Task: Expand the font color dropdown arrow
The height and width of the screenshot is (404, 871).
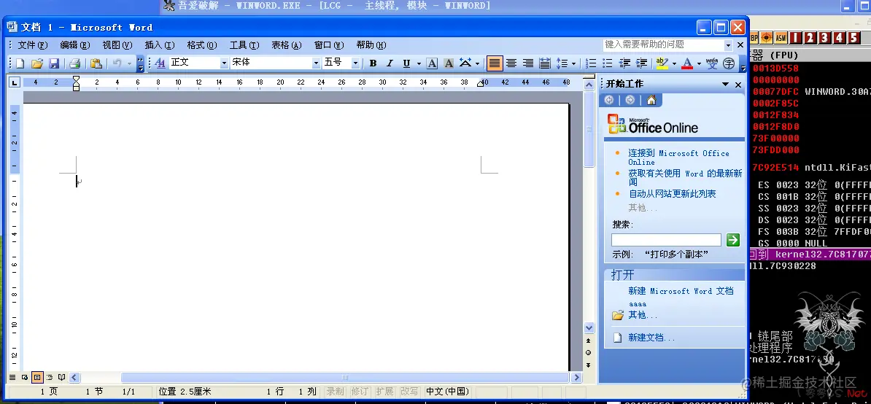Action: point(699,64)
